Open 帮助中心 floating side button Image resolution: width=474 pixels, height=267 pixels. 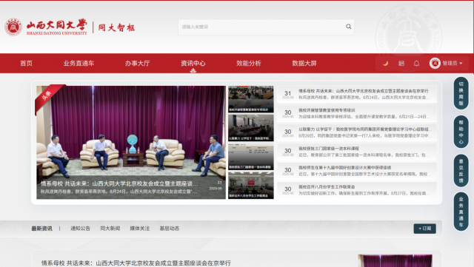[461, 132]
